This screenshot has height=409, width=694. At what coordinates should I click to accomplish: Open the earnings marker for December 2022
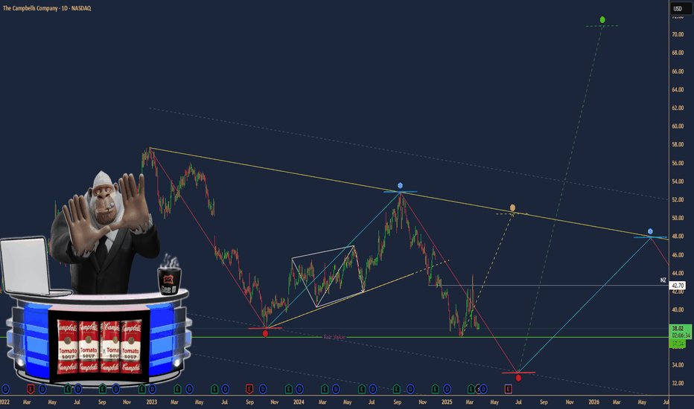click(x=141, y=389)
